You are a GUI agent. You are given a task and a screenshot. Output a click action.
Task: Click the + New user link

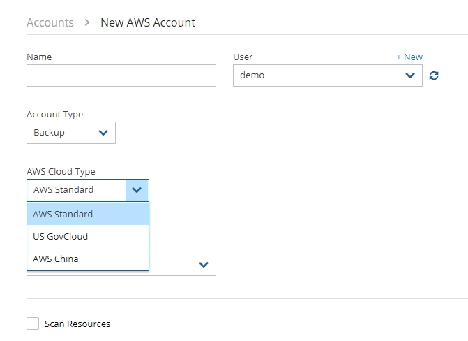coord(409,57)
